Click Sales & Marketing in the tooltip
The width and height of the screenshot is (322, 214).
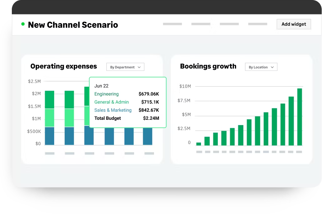coord(113,110)
